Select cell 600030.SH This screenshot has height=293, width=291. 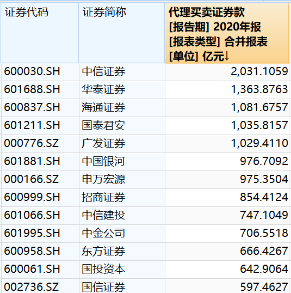click(40, 72)
